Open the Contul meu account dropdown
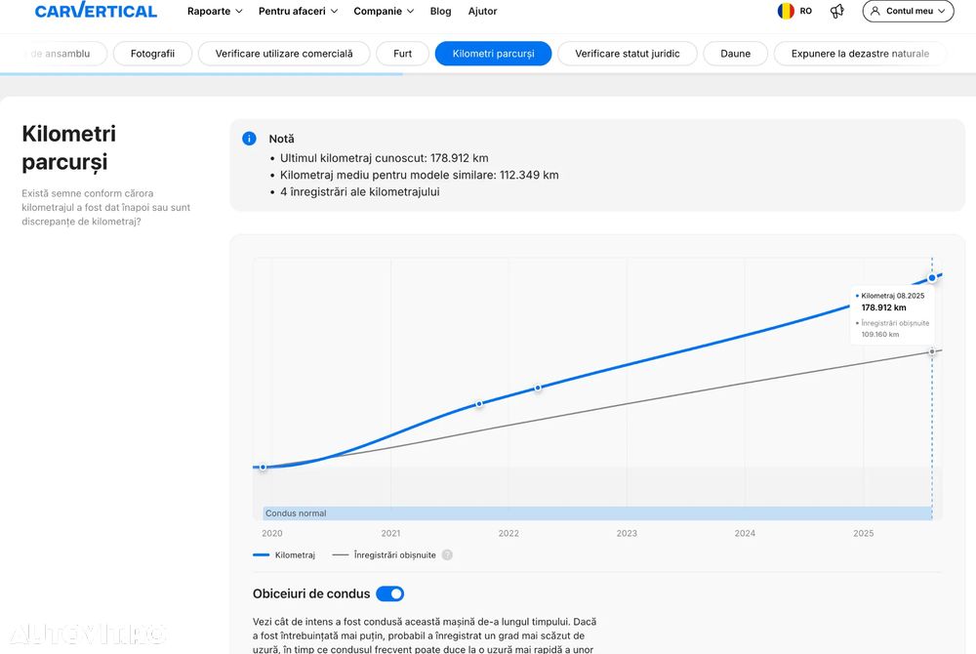 pos(908,11)
